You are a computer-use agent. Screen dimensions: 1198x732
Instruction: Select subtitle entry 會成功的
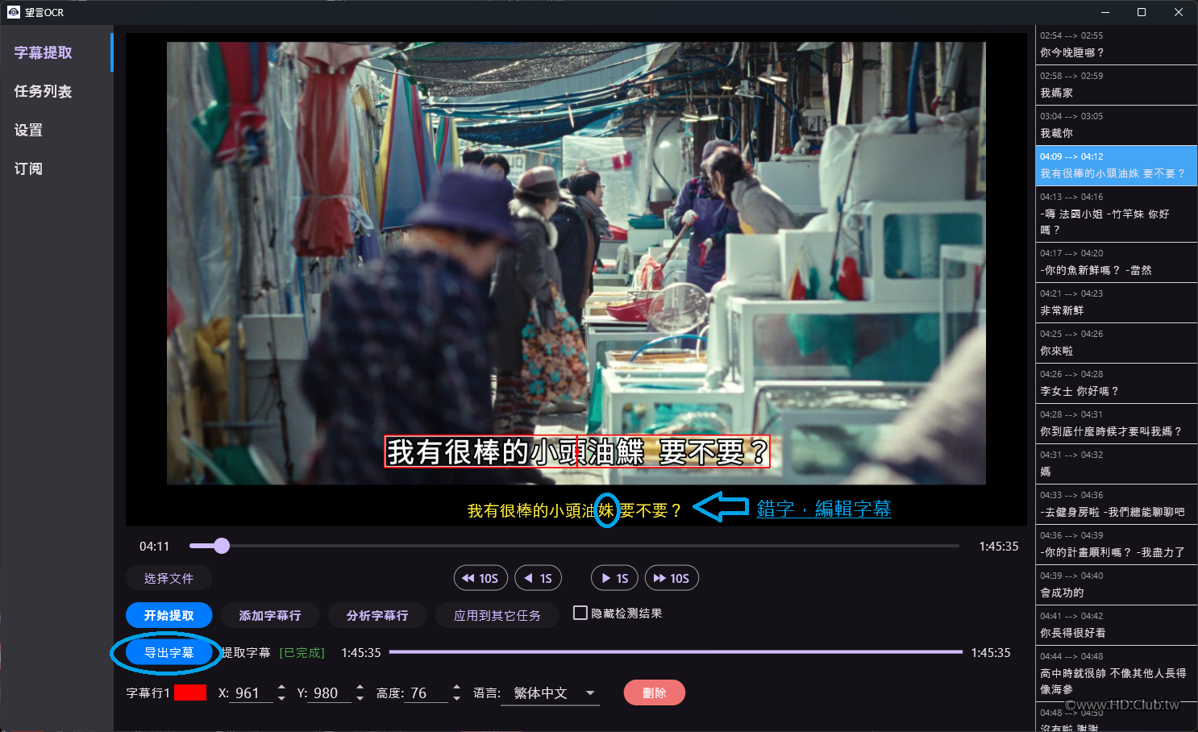pos(1117,584)
